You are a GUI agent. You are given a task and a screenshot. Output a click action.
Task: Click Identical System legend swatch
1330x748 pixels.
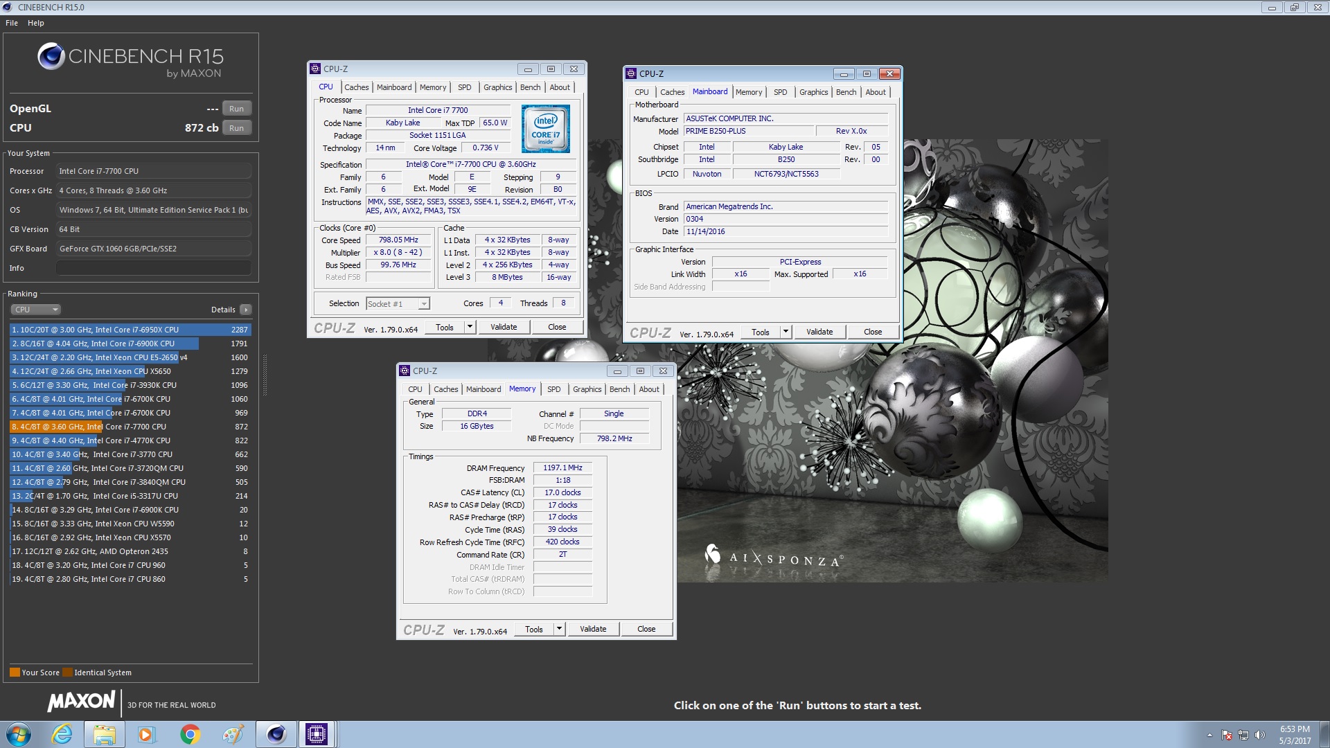click(67, 673)
